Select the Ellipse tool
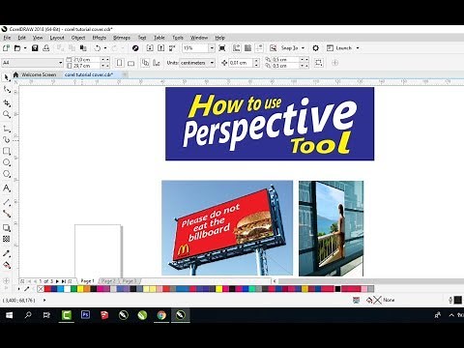 (x=7, y=162)
